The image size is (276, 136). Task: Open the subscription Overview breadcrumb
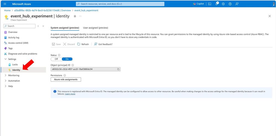point(42,10)
